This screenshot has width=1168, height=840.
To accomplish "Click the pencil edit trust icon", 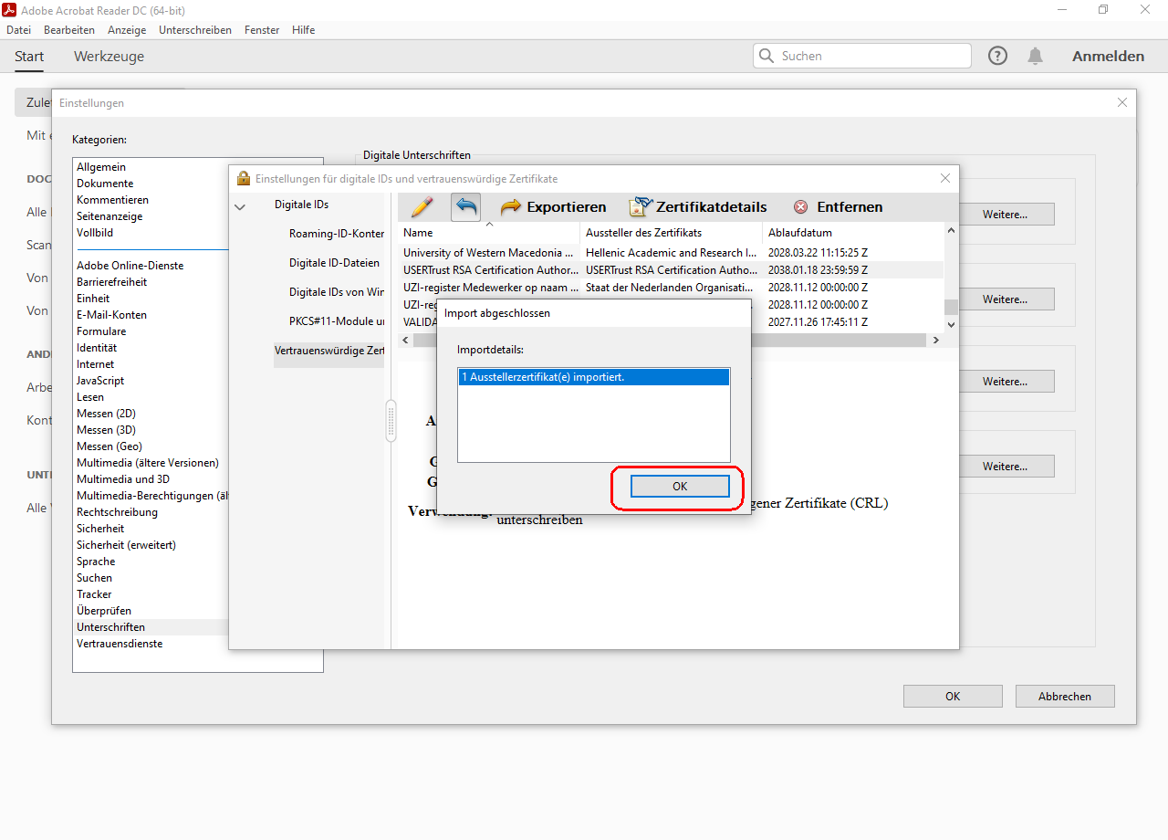I will [x=422, y=207].
